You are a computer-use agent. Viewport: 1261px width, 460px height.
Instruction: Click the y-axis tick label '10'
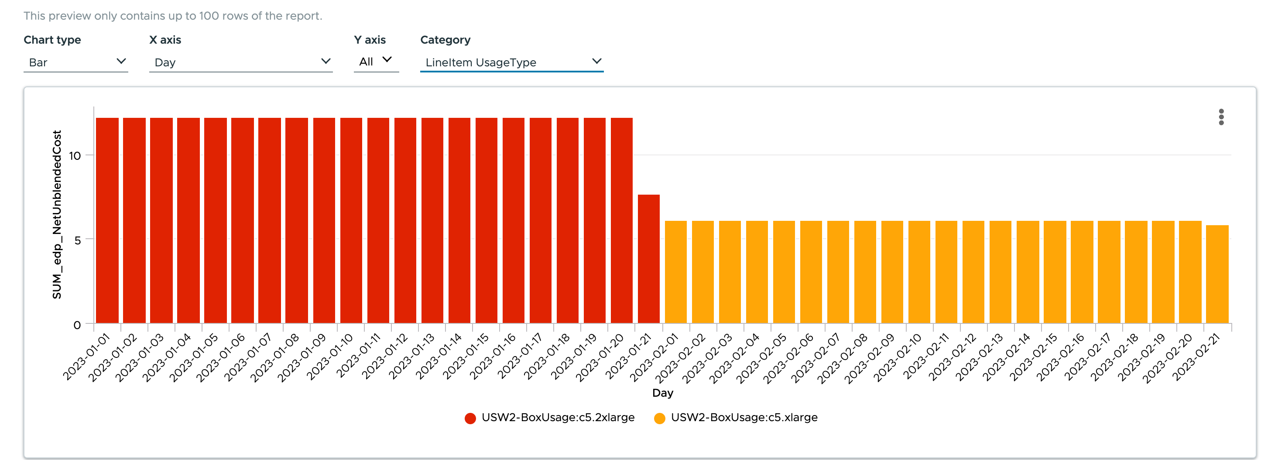tap(75, 156)
